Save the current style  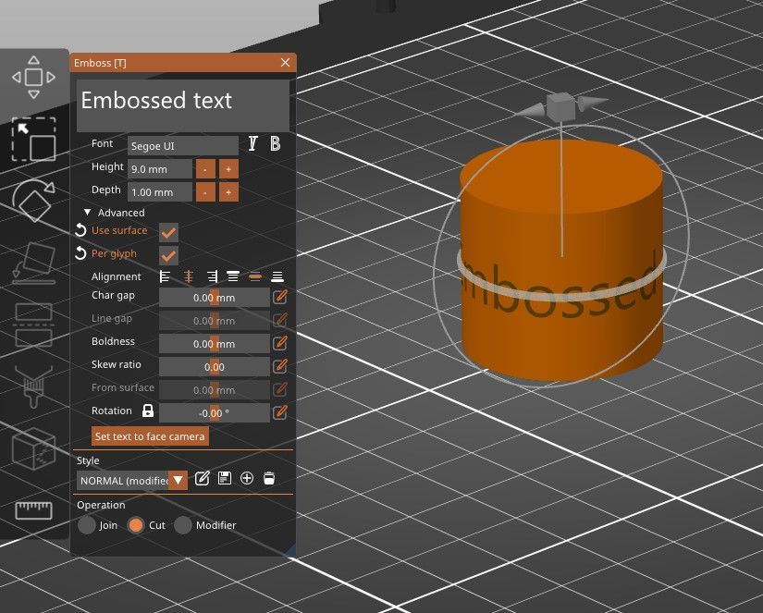[x=225, y=478]
